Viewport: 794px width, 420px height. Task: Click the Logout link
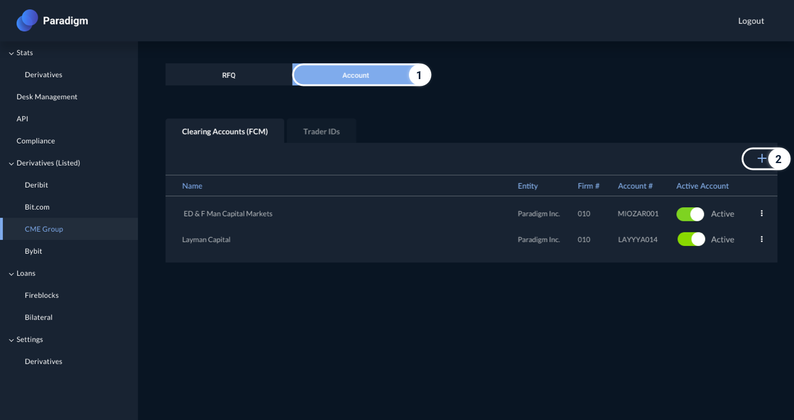(750, 21)
